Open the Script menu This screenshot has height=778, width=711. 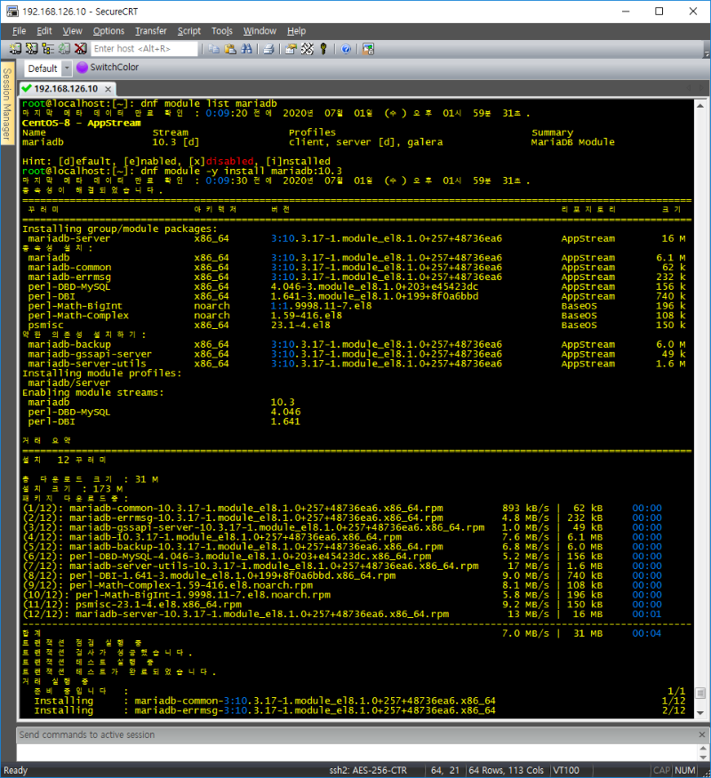[x=188, y=31]
